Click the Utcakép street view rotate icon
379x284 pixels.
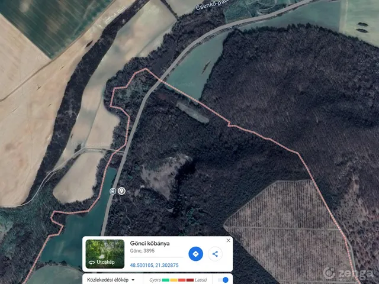[x=92, y=262]
